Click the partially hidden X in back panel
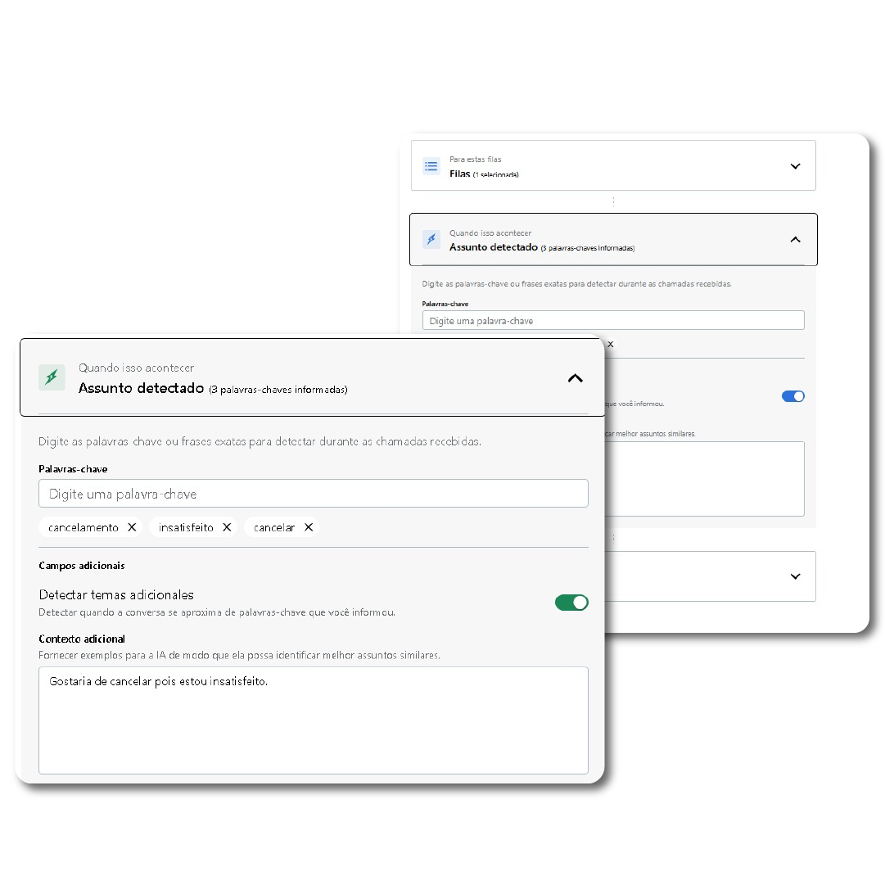The image size is (885, 885). pyautogui.click(x=610, y=345)
